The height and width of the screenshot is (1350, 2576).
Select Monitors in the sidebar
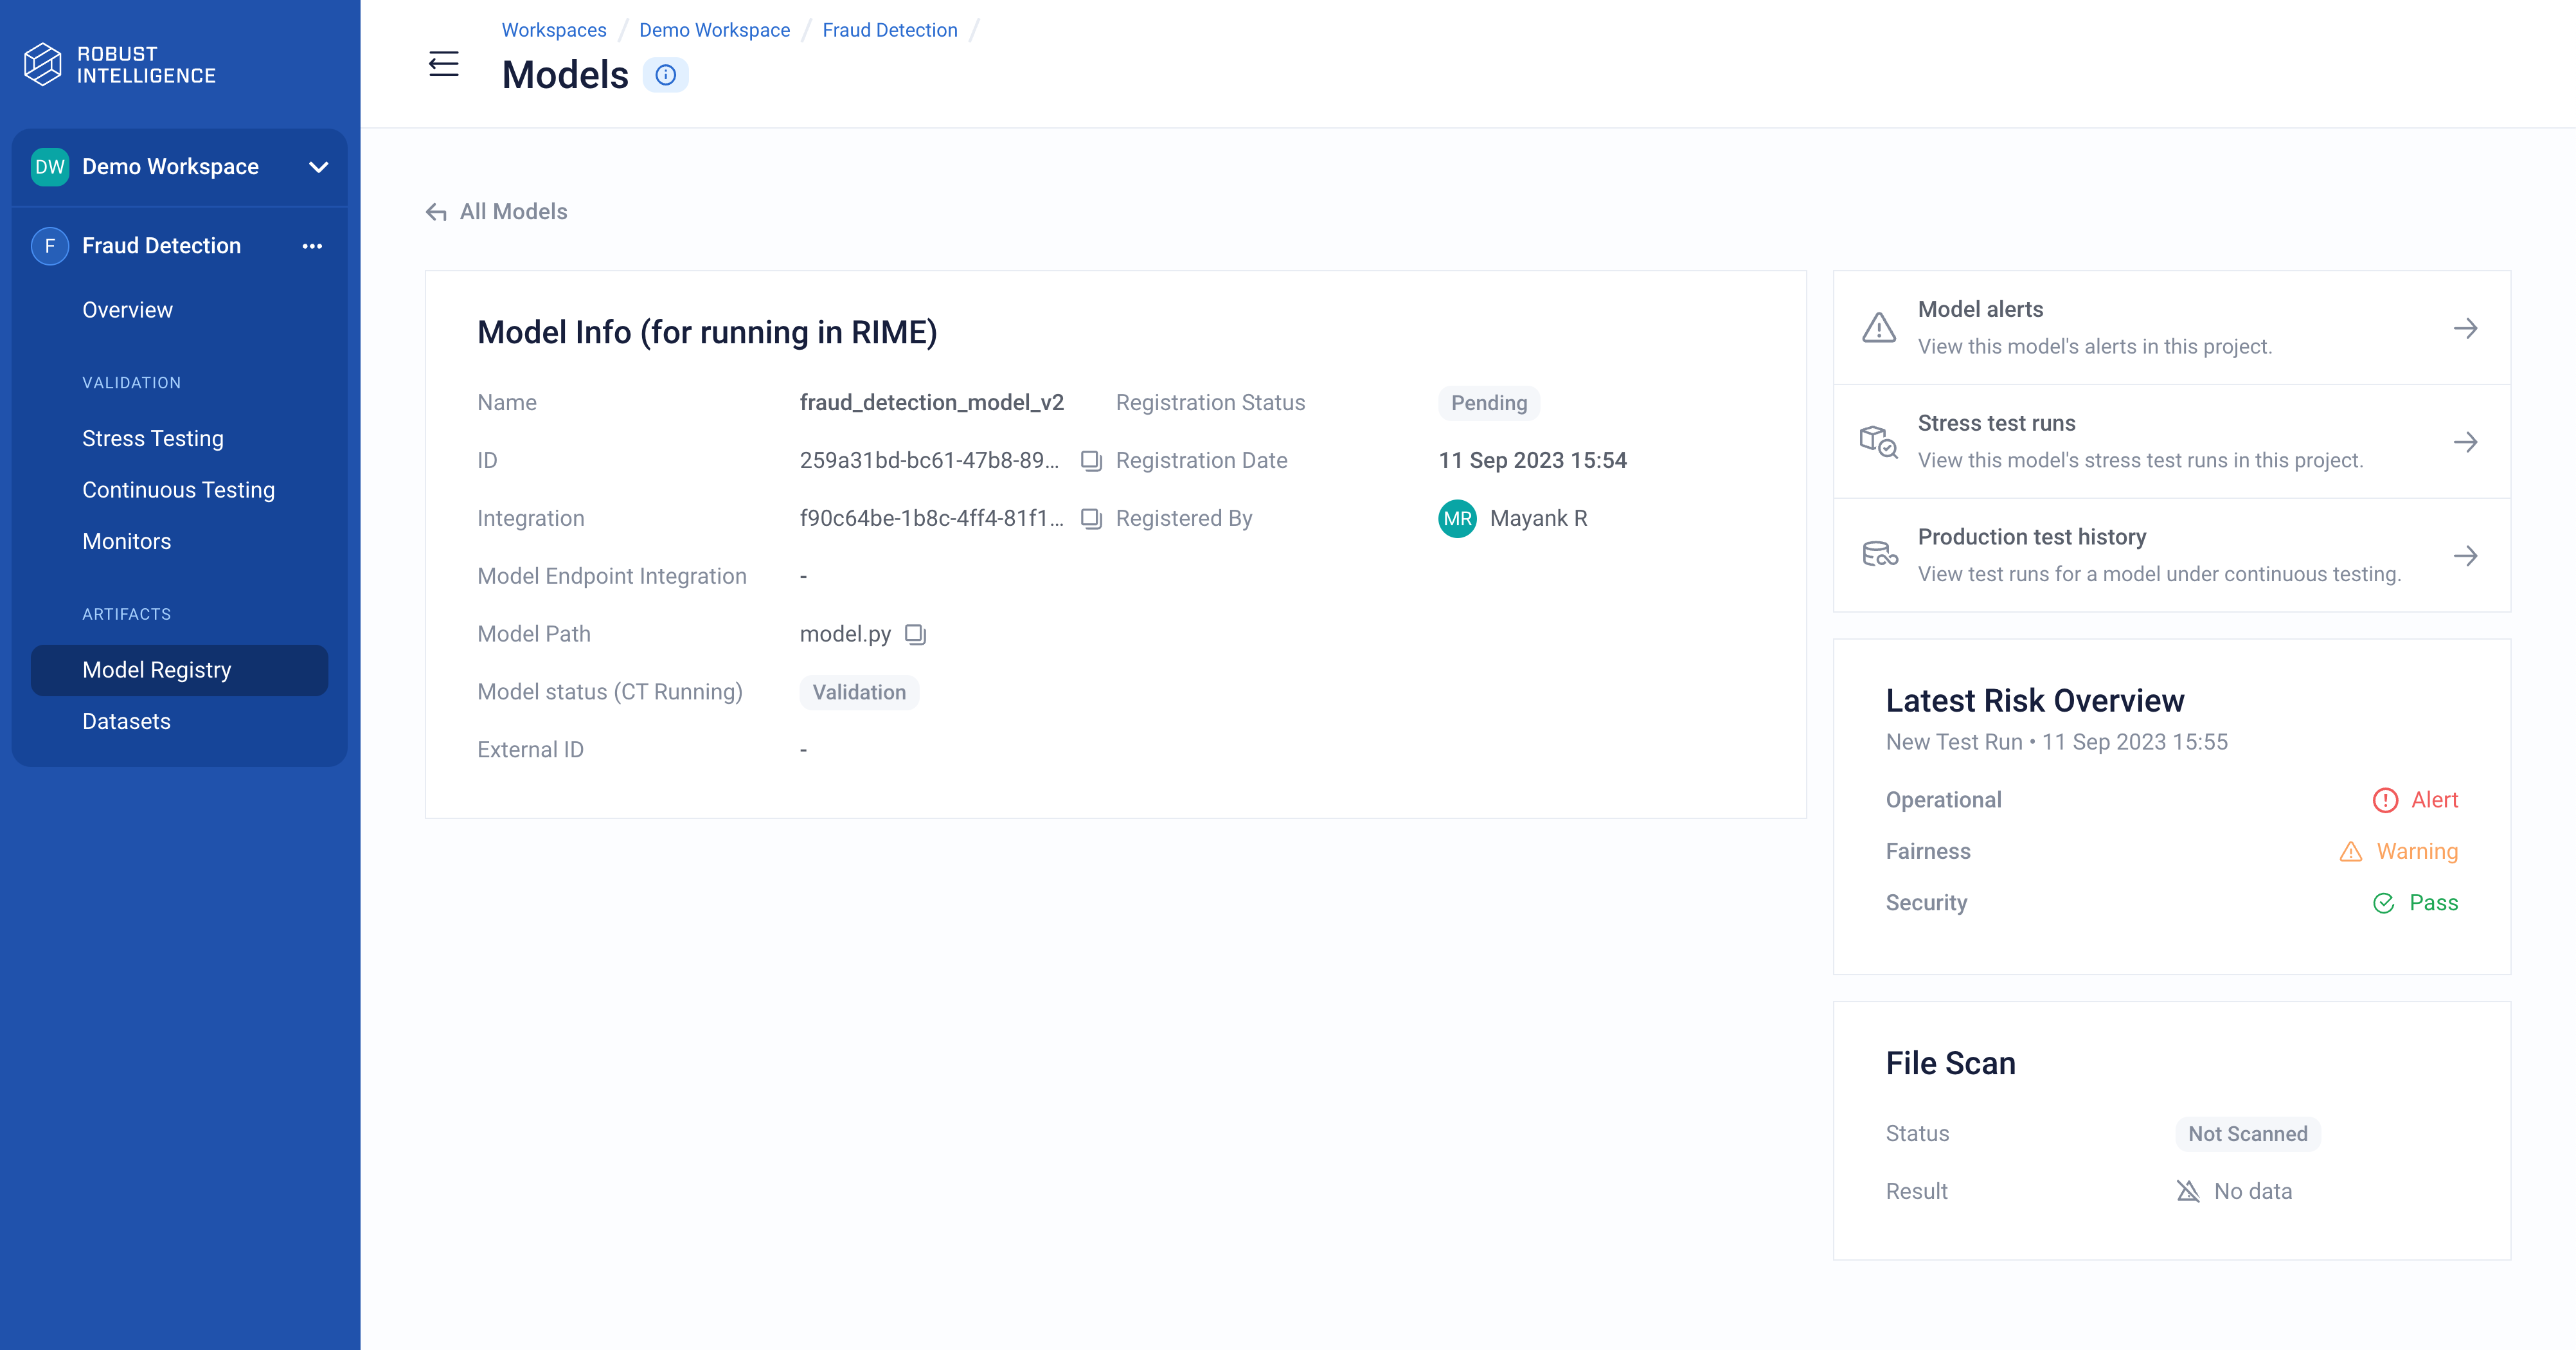(x=127, y=542)
